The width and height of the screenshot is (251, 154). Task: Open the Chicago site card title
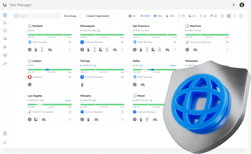pyautogui.click(x=85, y=61)
